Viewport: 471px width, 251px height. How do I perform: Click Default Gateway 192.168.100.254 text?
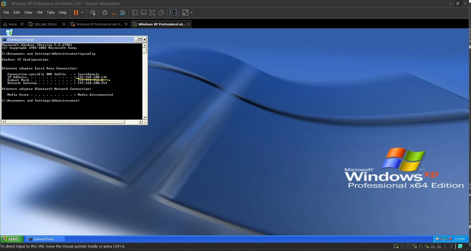coord(92,83)
